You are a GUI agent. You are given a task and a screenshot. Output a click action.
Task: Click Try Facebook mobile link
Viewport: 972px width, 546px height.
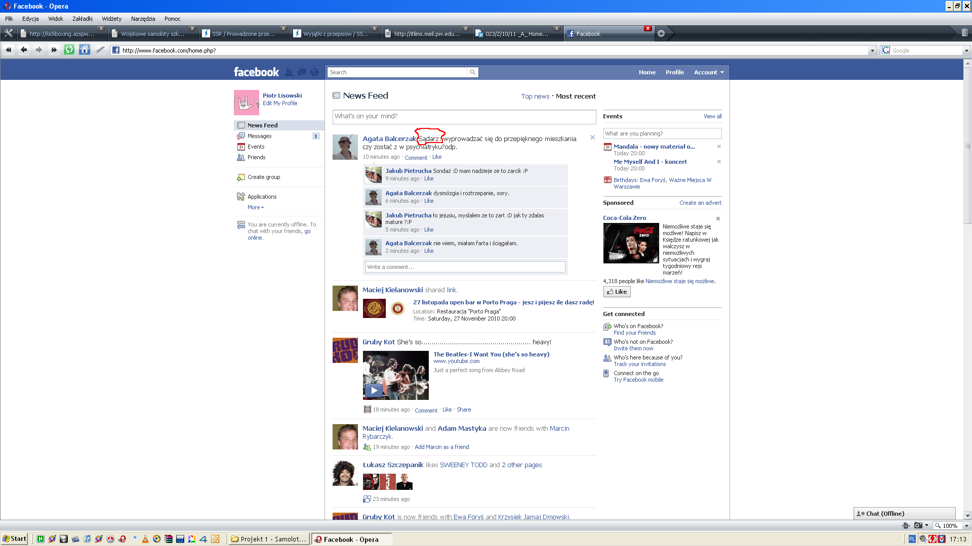pos(638,380)
